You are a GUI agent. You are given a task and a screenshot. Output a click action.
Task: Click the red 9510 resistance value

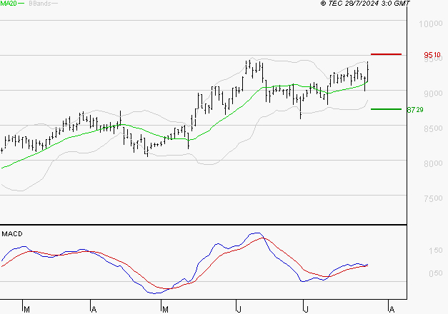(432, 54)
